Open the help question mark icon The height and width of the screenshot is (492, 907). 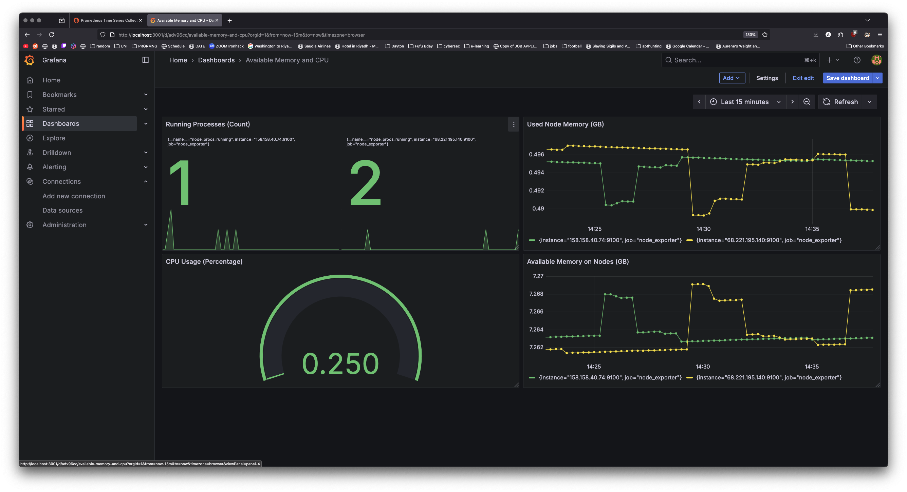pos(857,60)
